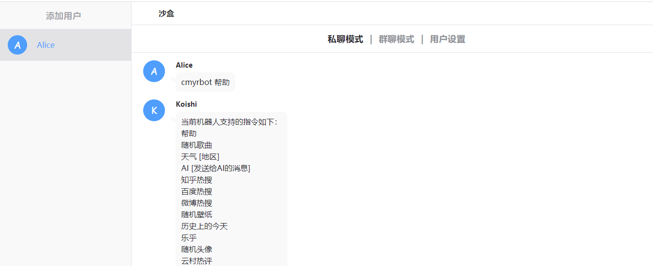Click the Koishi bot avatar in chat

pyautogui.click(x=154, y=111)
